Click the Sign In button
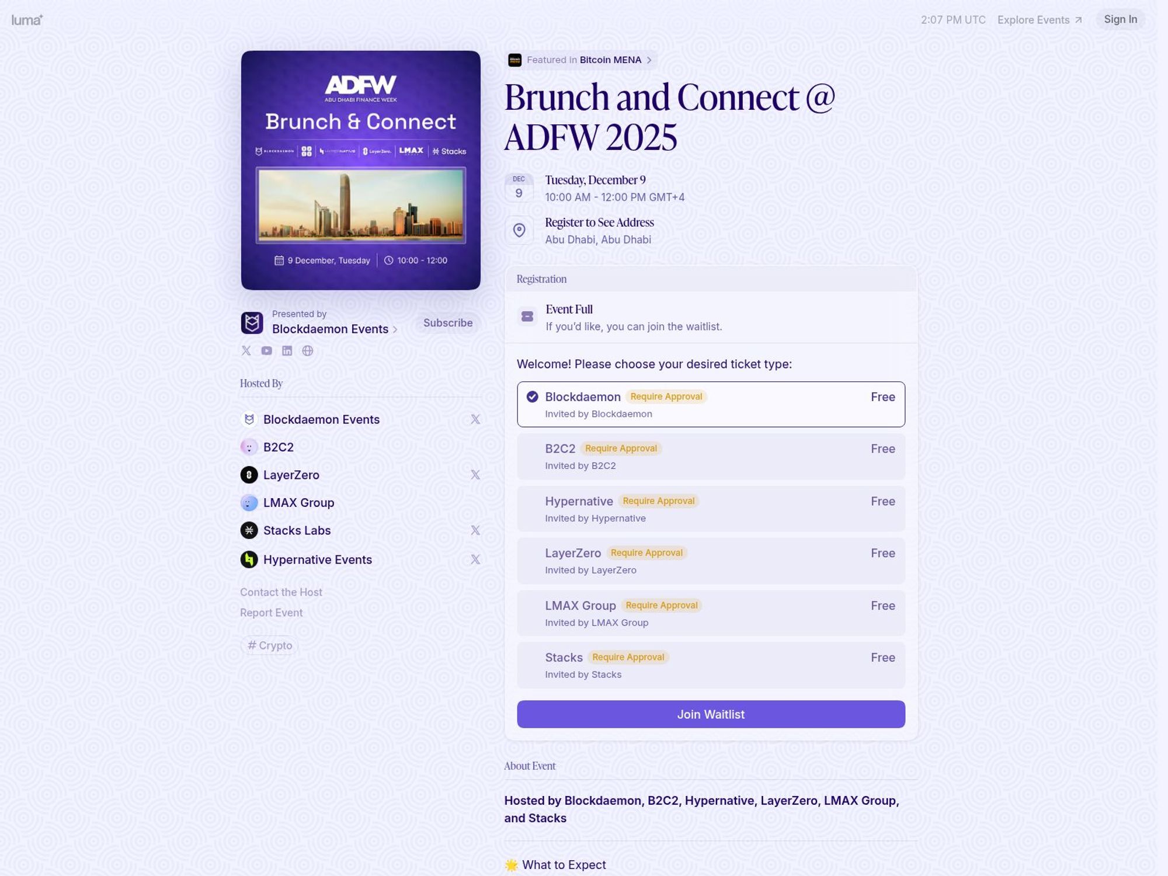This screenshot has width=1168, height=876. pos(1120,19)
